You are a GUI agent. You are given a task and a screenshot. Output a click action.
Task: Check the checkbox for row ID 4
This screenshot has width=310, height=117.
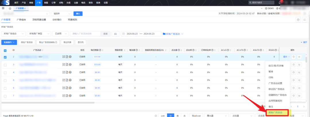(5, 73)
